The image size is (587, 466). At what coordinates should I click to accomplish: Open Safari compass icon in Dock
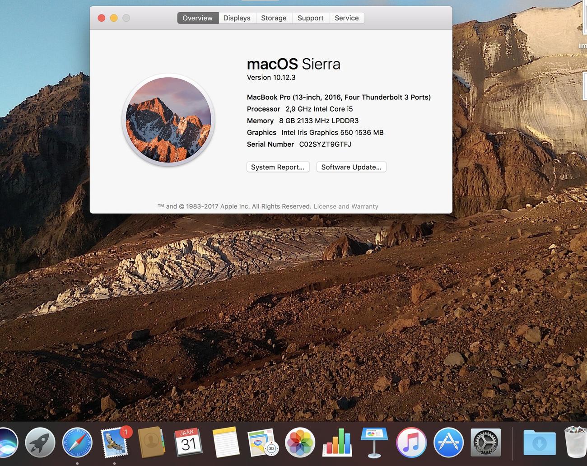coord(77,443)
